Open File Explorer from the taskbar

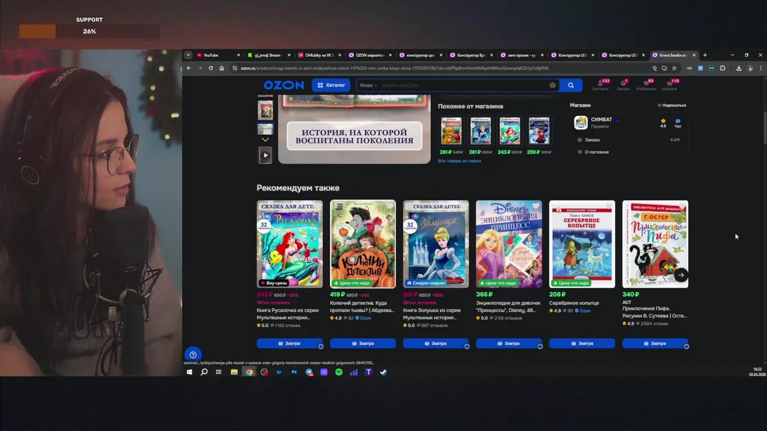[x=234, y=372]
